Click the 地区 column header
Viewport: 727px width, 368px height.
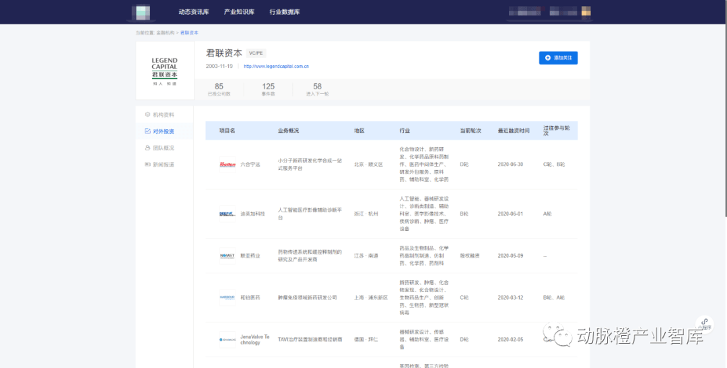coord(359,131)
